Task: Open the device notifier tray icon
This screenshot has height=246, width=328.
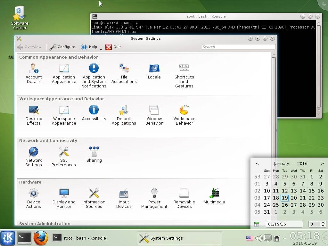Action: [x=277, y=238]
